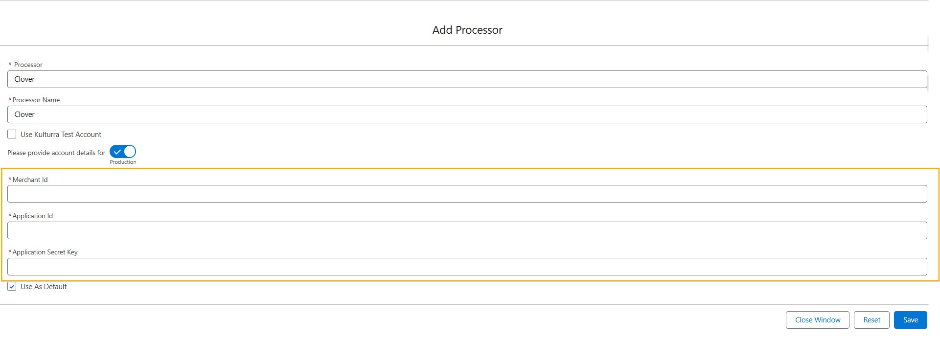Image resolution: width=940 pixels, height=341 pixels.
Task: Uncheck the Use As Default checkbox
Action: (12, 287)
